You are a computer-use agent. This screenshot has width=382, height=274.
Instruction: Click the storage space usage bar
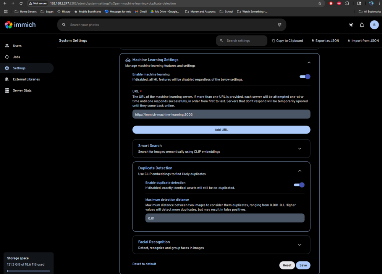click(29, 271)
